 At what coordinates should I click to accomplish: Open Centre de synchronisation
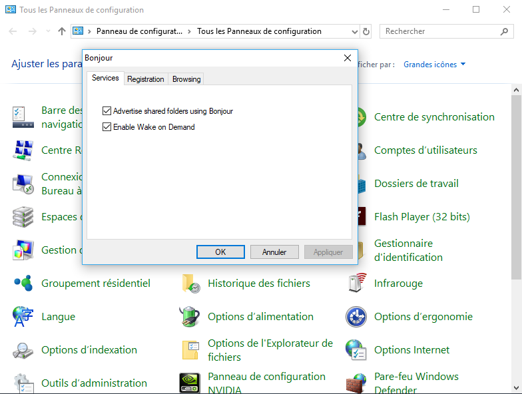click(434, 117)
